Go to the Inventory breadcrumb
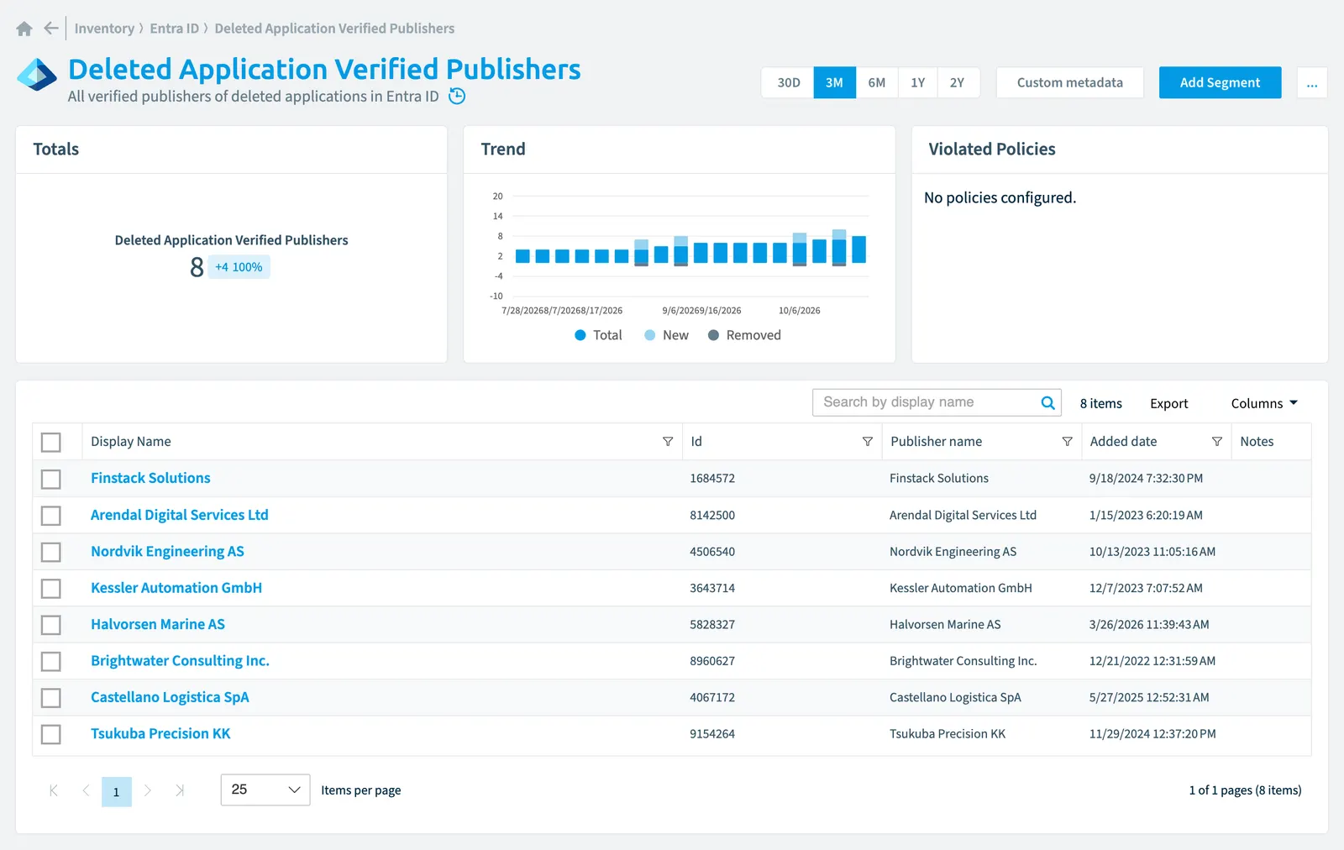This screenshot has height=850, width=1344. coord(104,29)
